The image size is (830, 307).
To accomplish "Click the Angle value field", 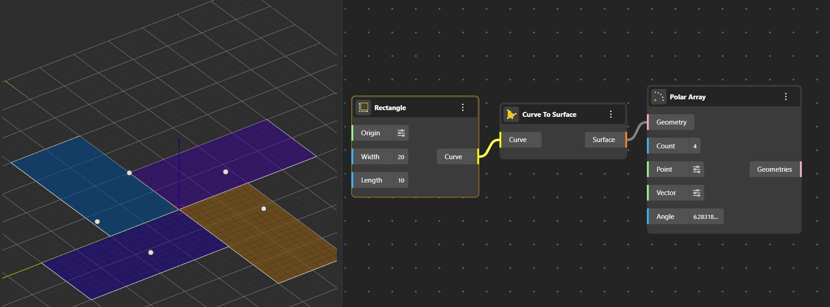I will tap(705, 217).
